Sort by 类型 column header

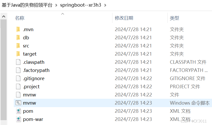point(174,18)
